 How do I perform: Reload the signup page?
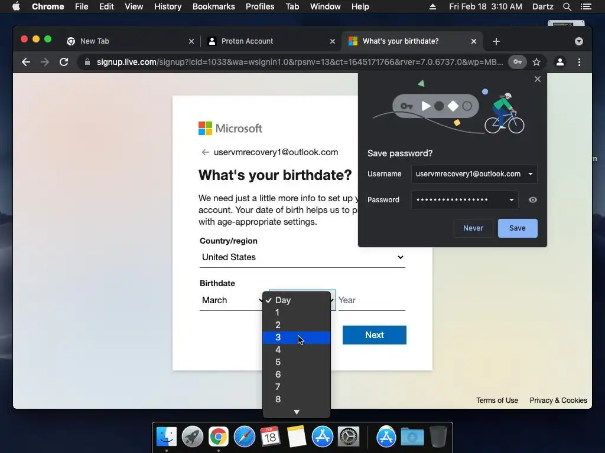(64, 62)
